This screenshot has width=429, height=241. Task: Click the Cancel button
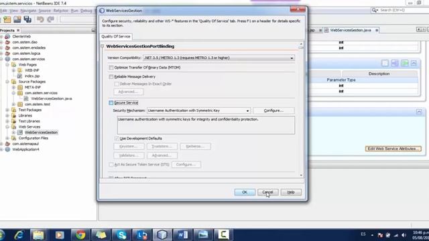point(267,192)
